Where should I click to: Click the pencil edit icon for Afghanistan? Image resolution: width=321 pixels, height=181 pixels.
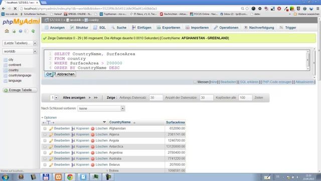coord(51,129)
